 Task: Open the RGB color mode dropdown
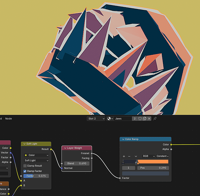[148, 156]
